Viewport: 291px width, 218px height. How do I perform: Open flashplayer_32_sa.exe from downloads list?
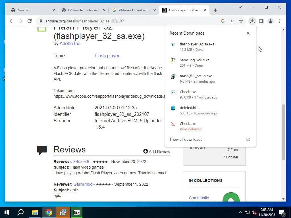point(211,47)
